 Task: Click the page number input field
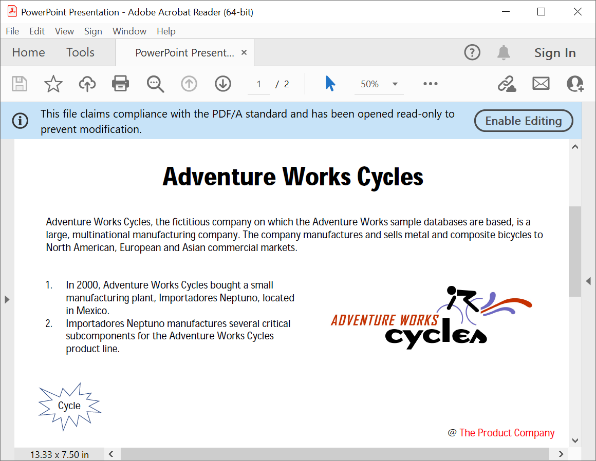tap(258, 84)
